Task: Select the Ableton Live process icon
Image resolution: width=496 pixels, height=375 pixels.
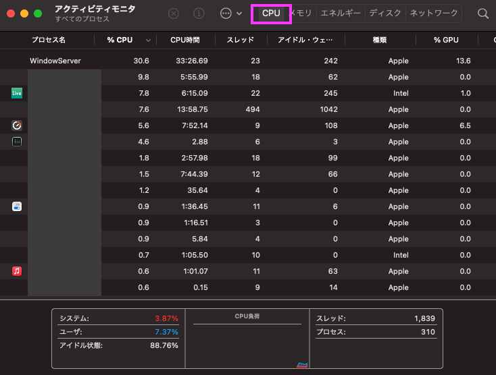Action: [x=17, y=93]
